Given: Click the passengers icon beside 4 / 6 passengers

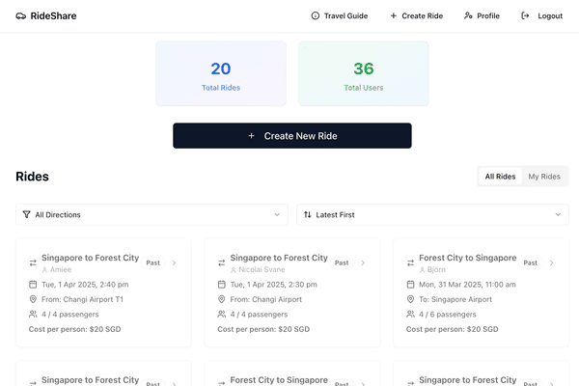Looking at the screenshot, I should pos(410,314).
